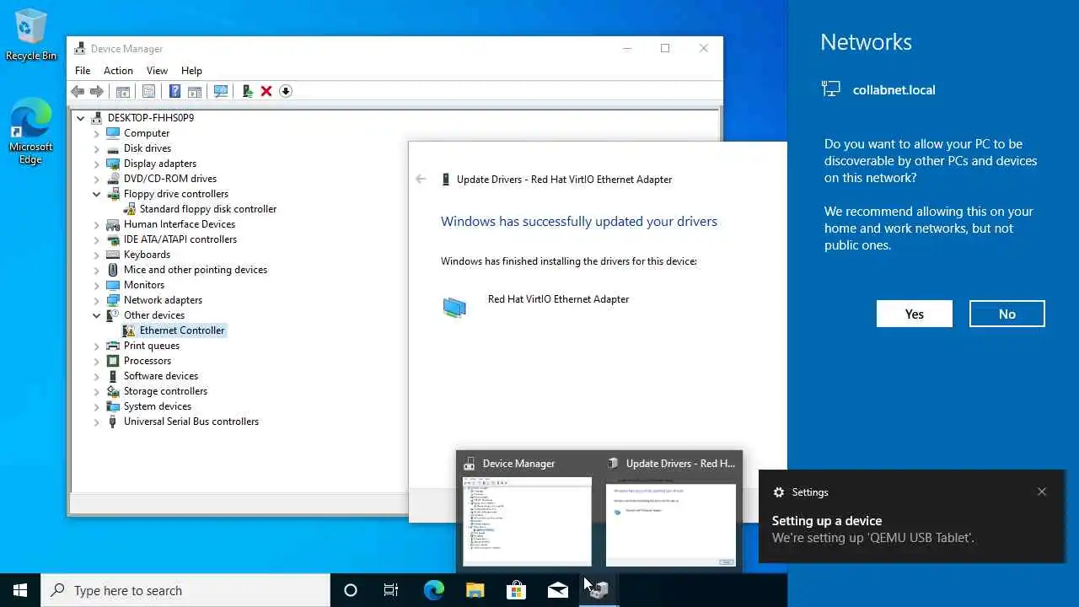Click the Update device driver toolbar icon
Viewport: 1079px width, 607px height.
pyautogui.click(x=247, y=91)
